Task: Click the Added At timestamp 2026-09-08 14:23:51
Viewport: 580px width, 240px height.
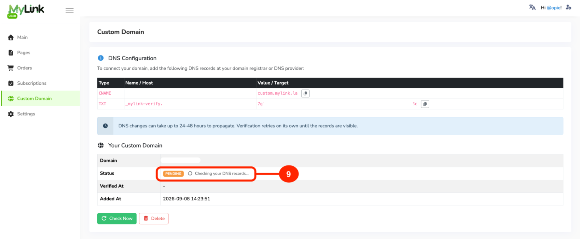Action: coord(186,199)
